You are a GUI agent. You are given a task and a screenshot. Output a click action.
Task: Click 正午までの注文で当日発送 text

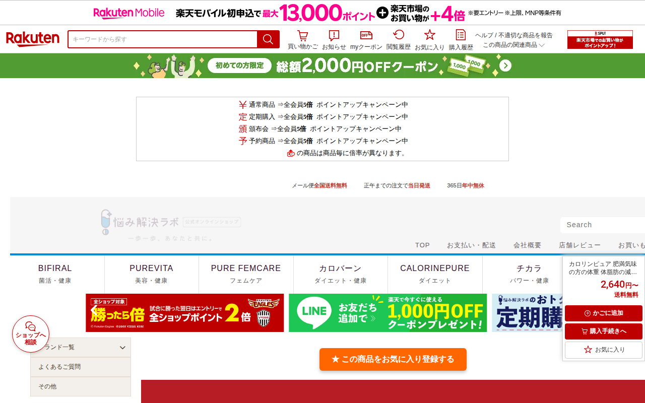[397, 185]
